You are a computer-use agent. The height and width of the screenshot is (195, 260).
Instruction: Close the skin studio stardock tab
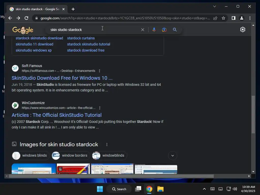[x=63, y=9]
